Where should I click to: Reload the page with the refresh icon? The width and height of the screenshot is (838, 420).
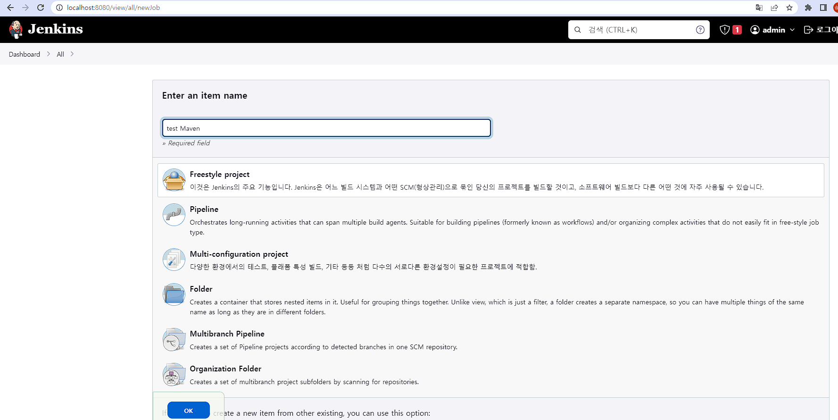pos(41,8)
